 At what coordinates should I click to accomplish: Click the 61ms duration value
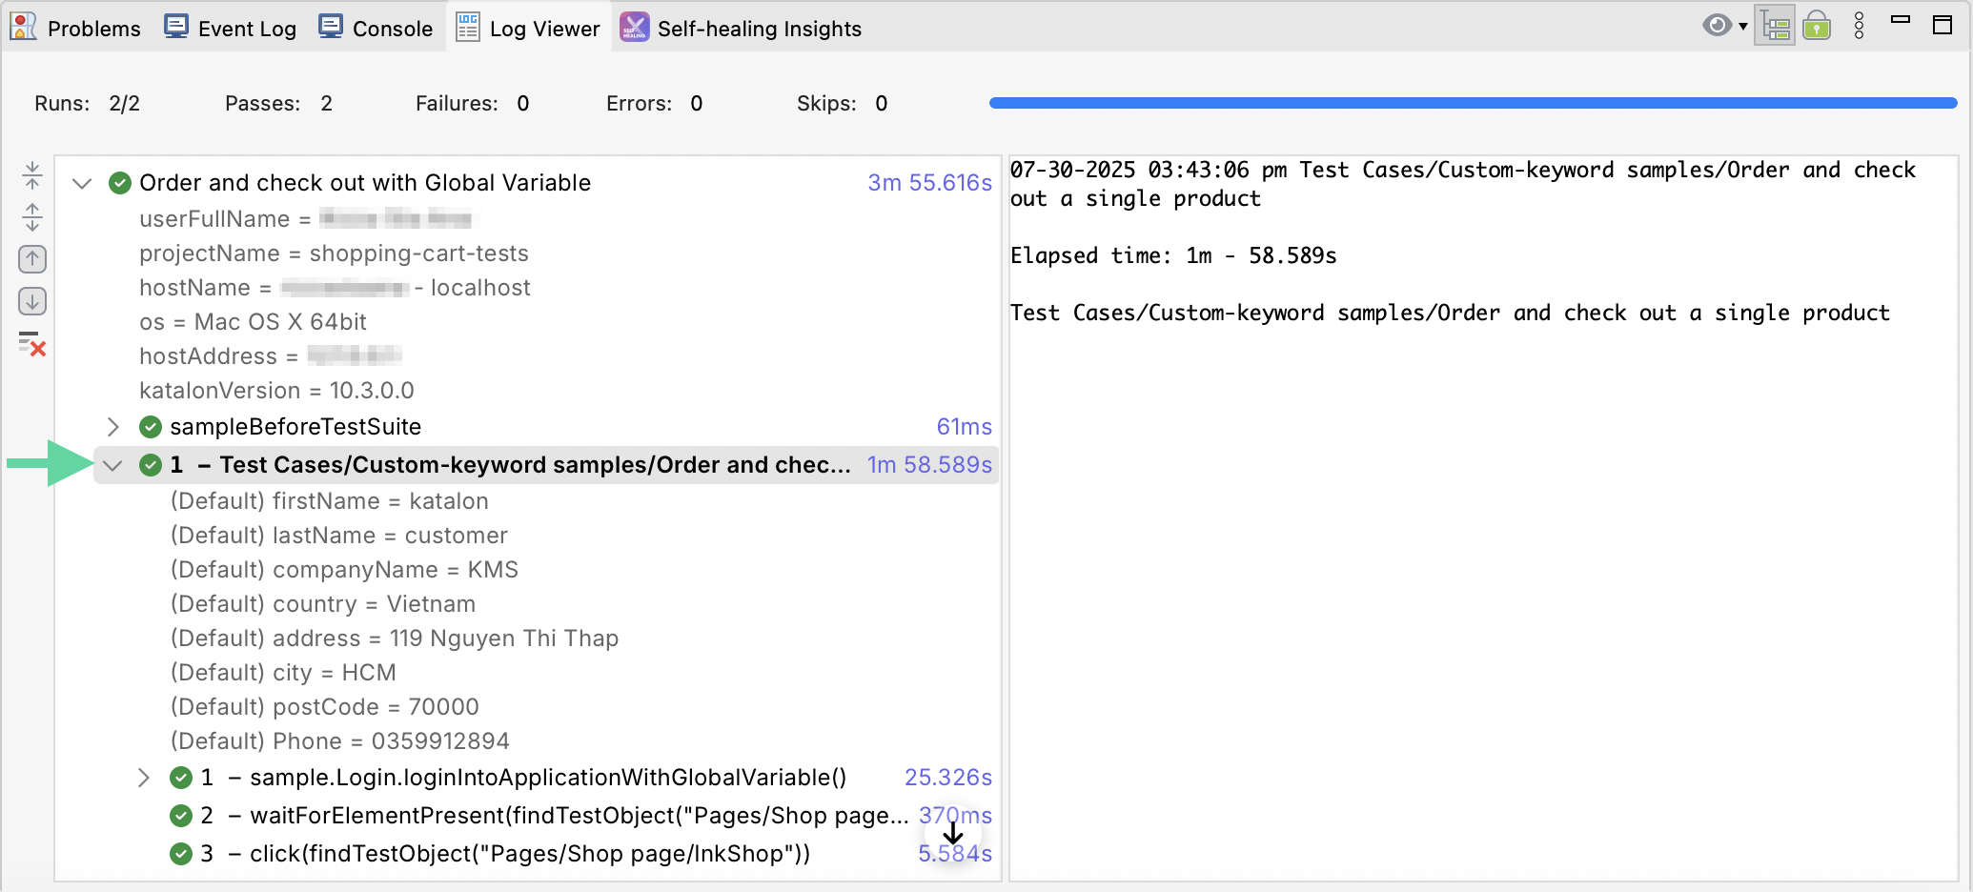point(964,426)
